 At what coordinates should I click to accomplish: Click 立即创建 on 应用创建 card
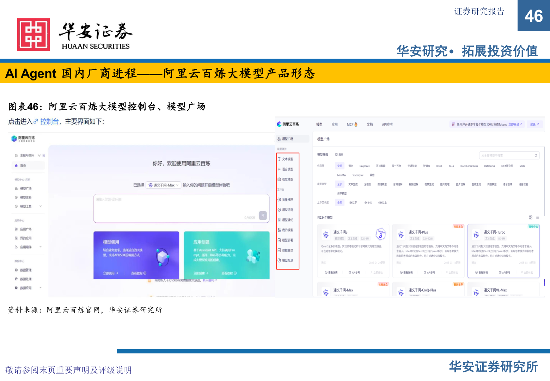[201, 273]
